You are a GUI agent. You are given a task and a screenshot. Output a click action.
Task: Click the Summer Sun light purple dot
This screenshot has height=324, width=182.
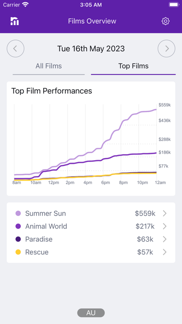(x=18, y=214)
